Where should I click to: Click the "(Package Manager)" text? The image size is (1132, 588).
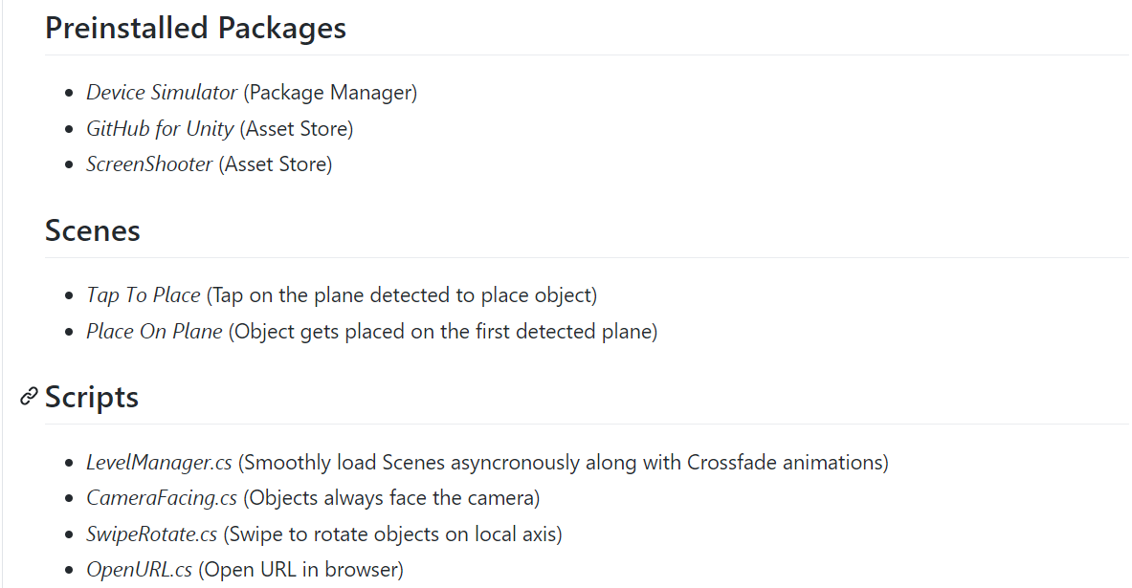[330, 93]
